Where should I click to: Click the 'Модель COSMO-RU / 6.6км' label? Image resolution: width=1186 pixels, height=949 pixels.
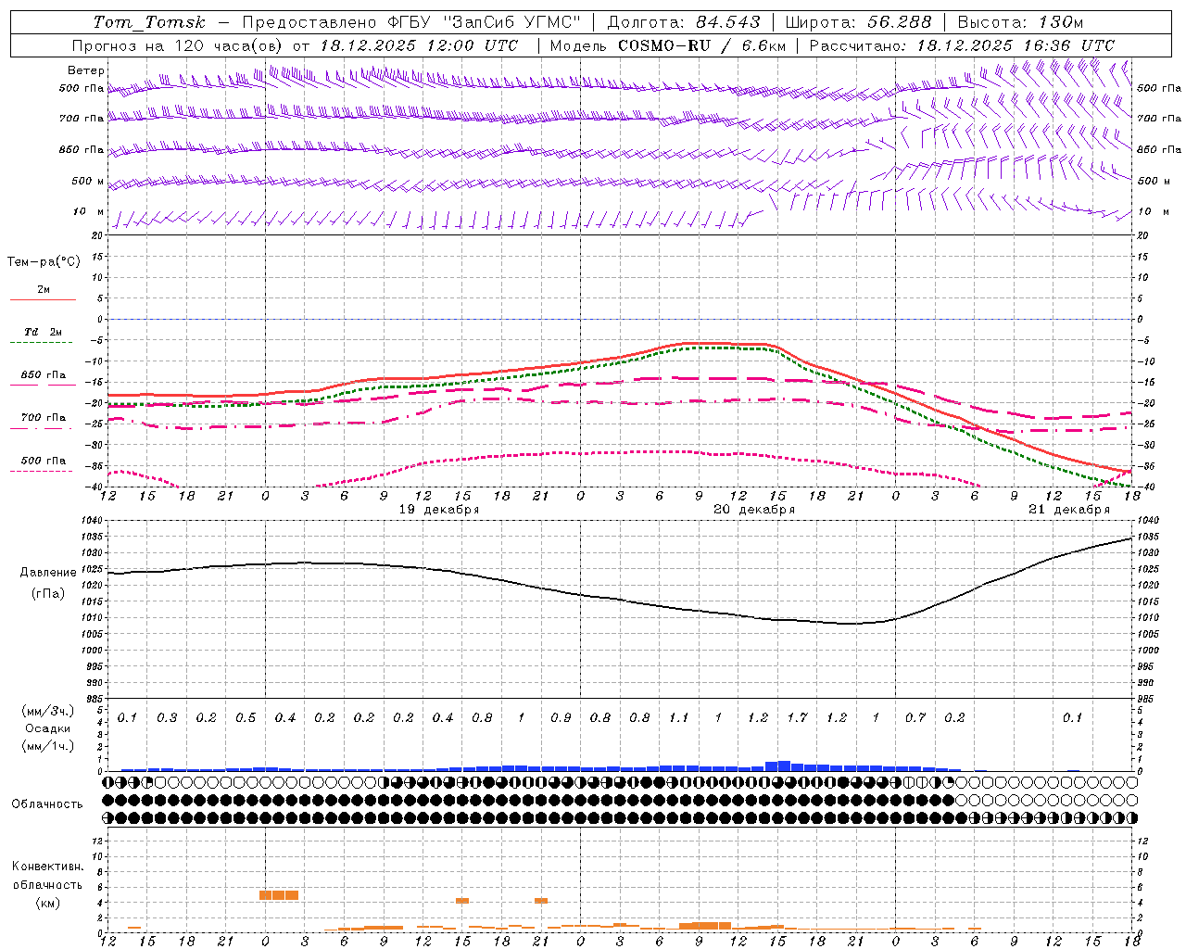[668, 45]
